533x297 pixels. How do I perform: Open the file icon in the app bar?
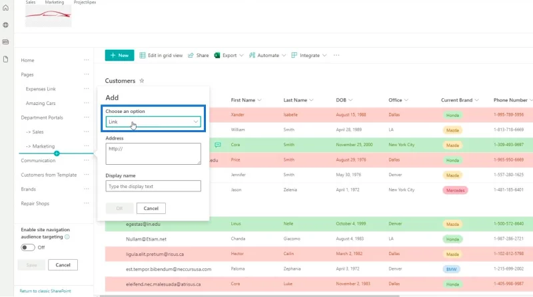click(x=5, y=59)
